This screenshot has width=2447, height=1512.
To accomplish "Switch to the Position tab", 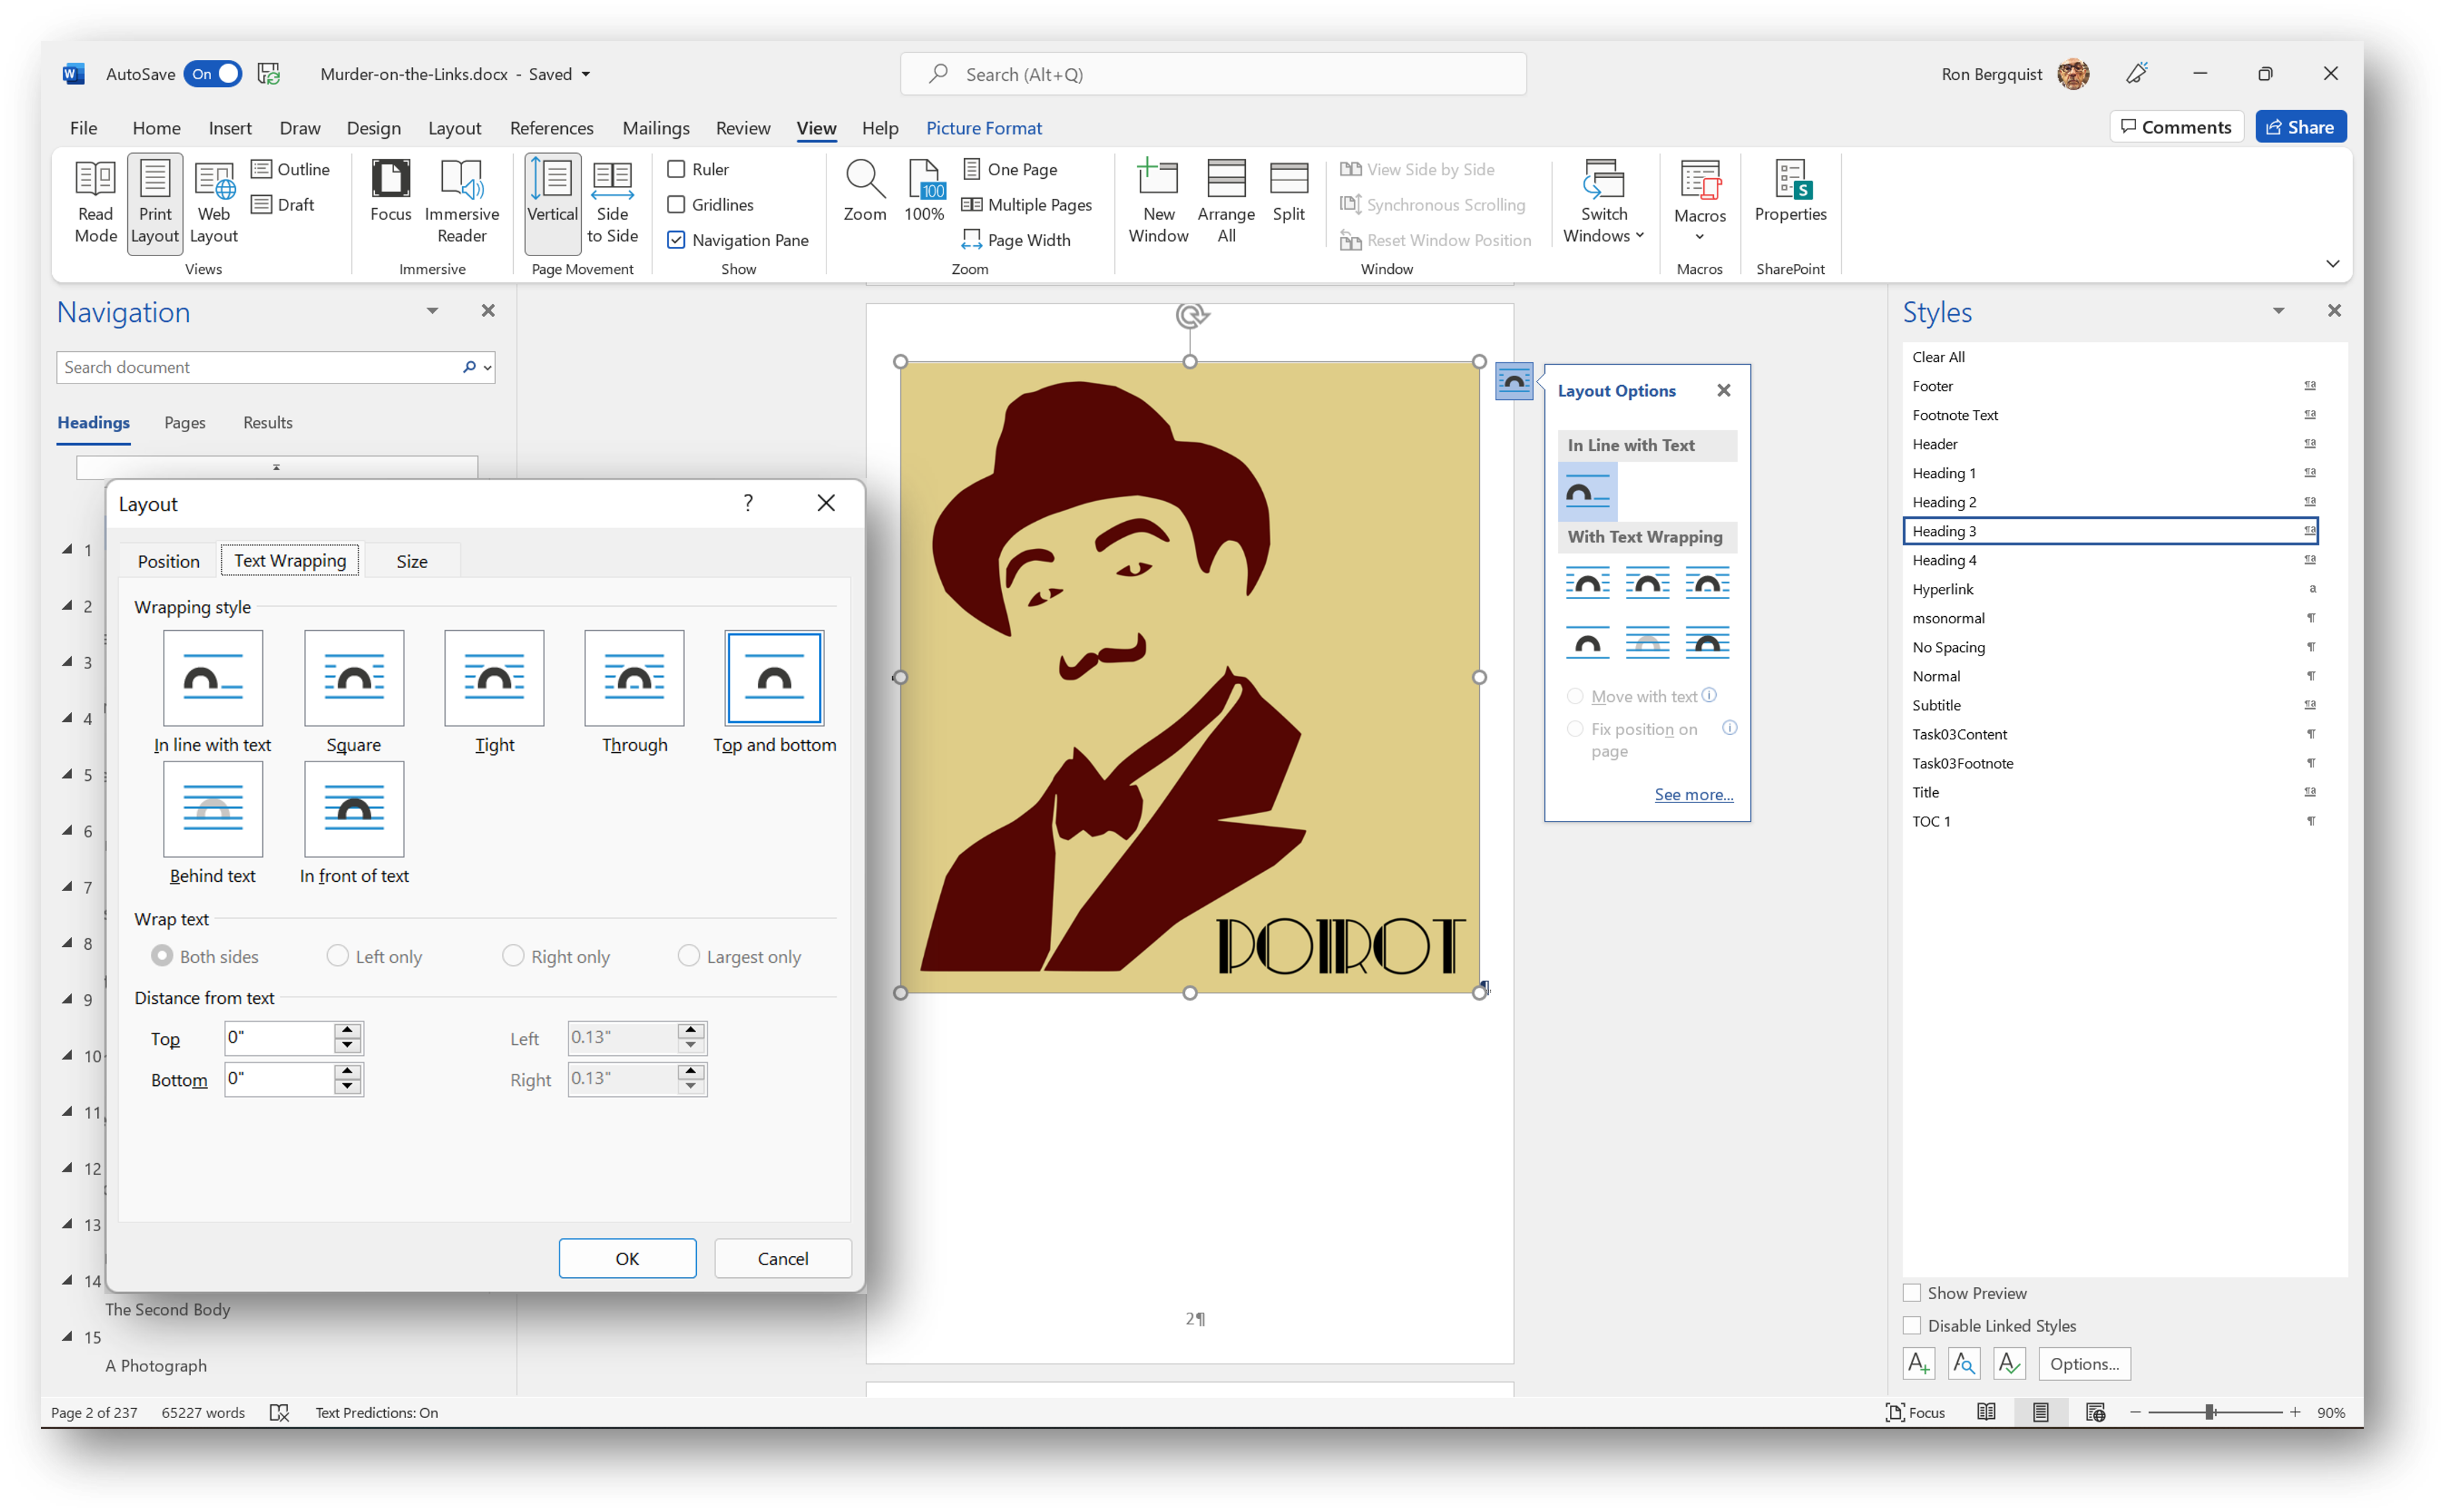I will click(168, 561).
